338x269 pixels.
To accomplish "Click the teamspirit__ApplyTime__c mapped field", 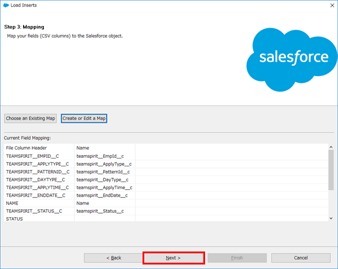I will coord(104,188).
